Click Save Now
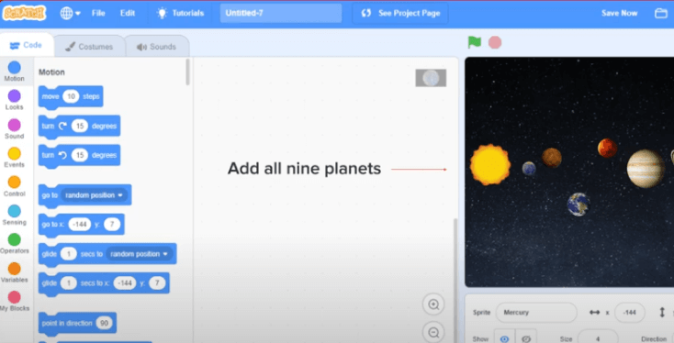The height and width of the screenshot is (343, 674). pos(619,14)
